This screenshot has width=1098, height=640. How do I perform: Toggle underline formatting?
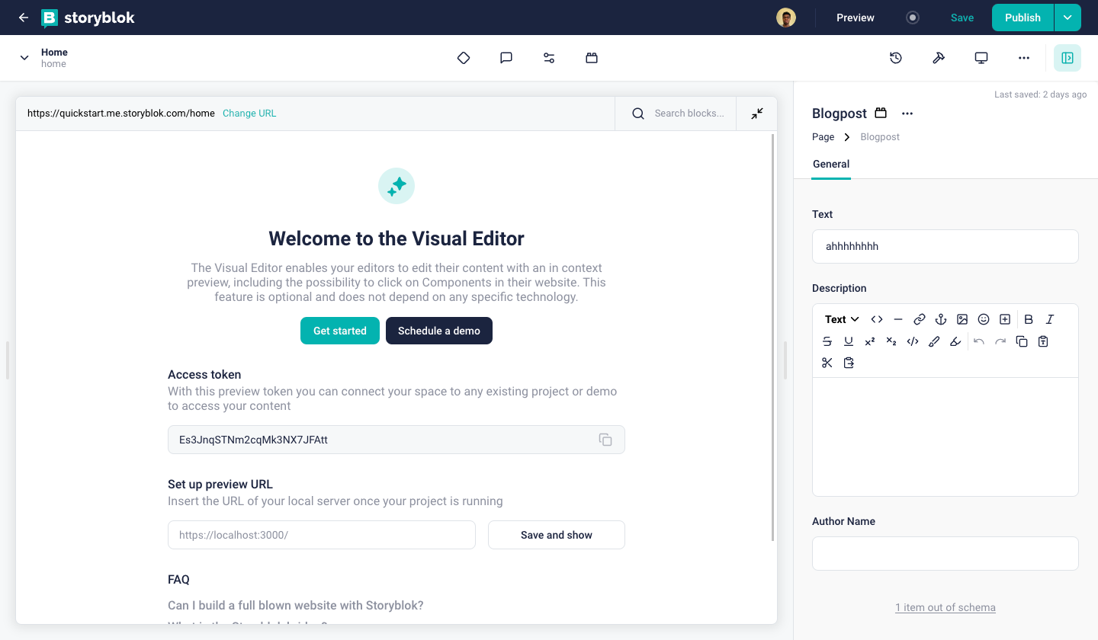(x=849, y=341)
